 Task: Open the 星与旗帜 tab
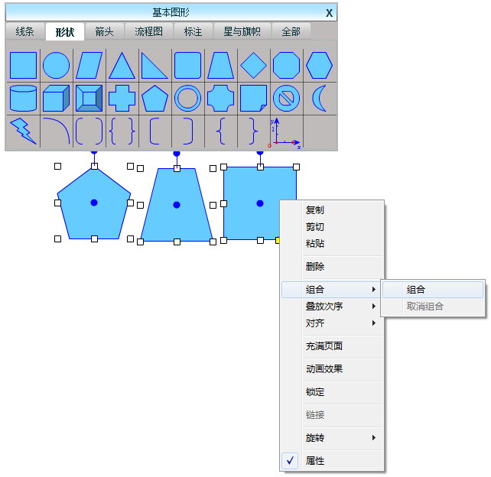click(x=242, y=31)
